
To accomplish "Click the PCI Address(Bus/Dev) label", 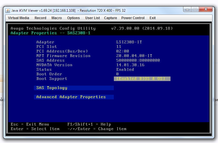I will coord(62,51).
